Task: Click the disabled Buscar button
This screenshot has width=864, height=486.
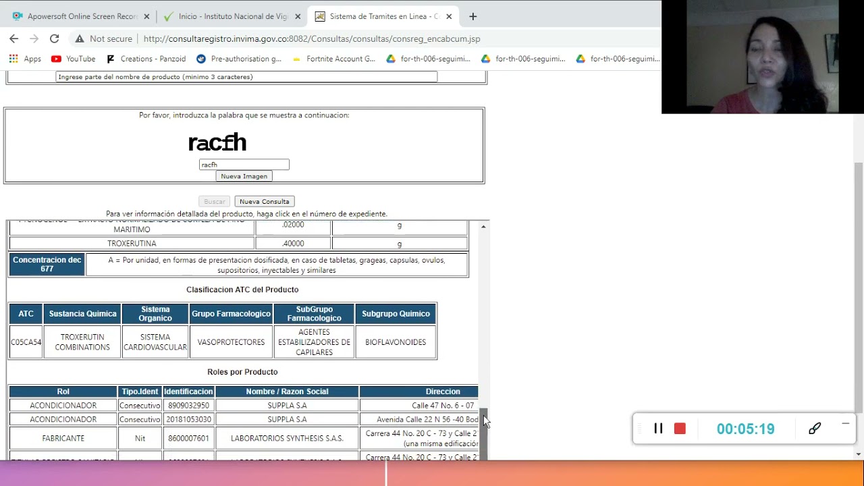Action: coord(214,201)
